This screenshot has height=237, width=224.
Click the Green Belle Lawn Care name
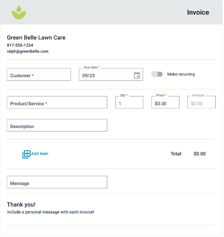(36, 38)
